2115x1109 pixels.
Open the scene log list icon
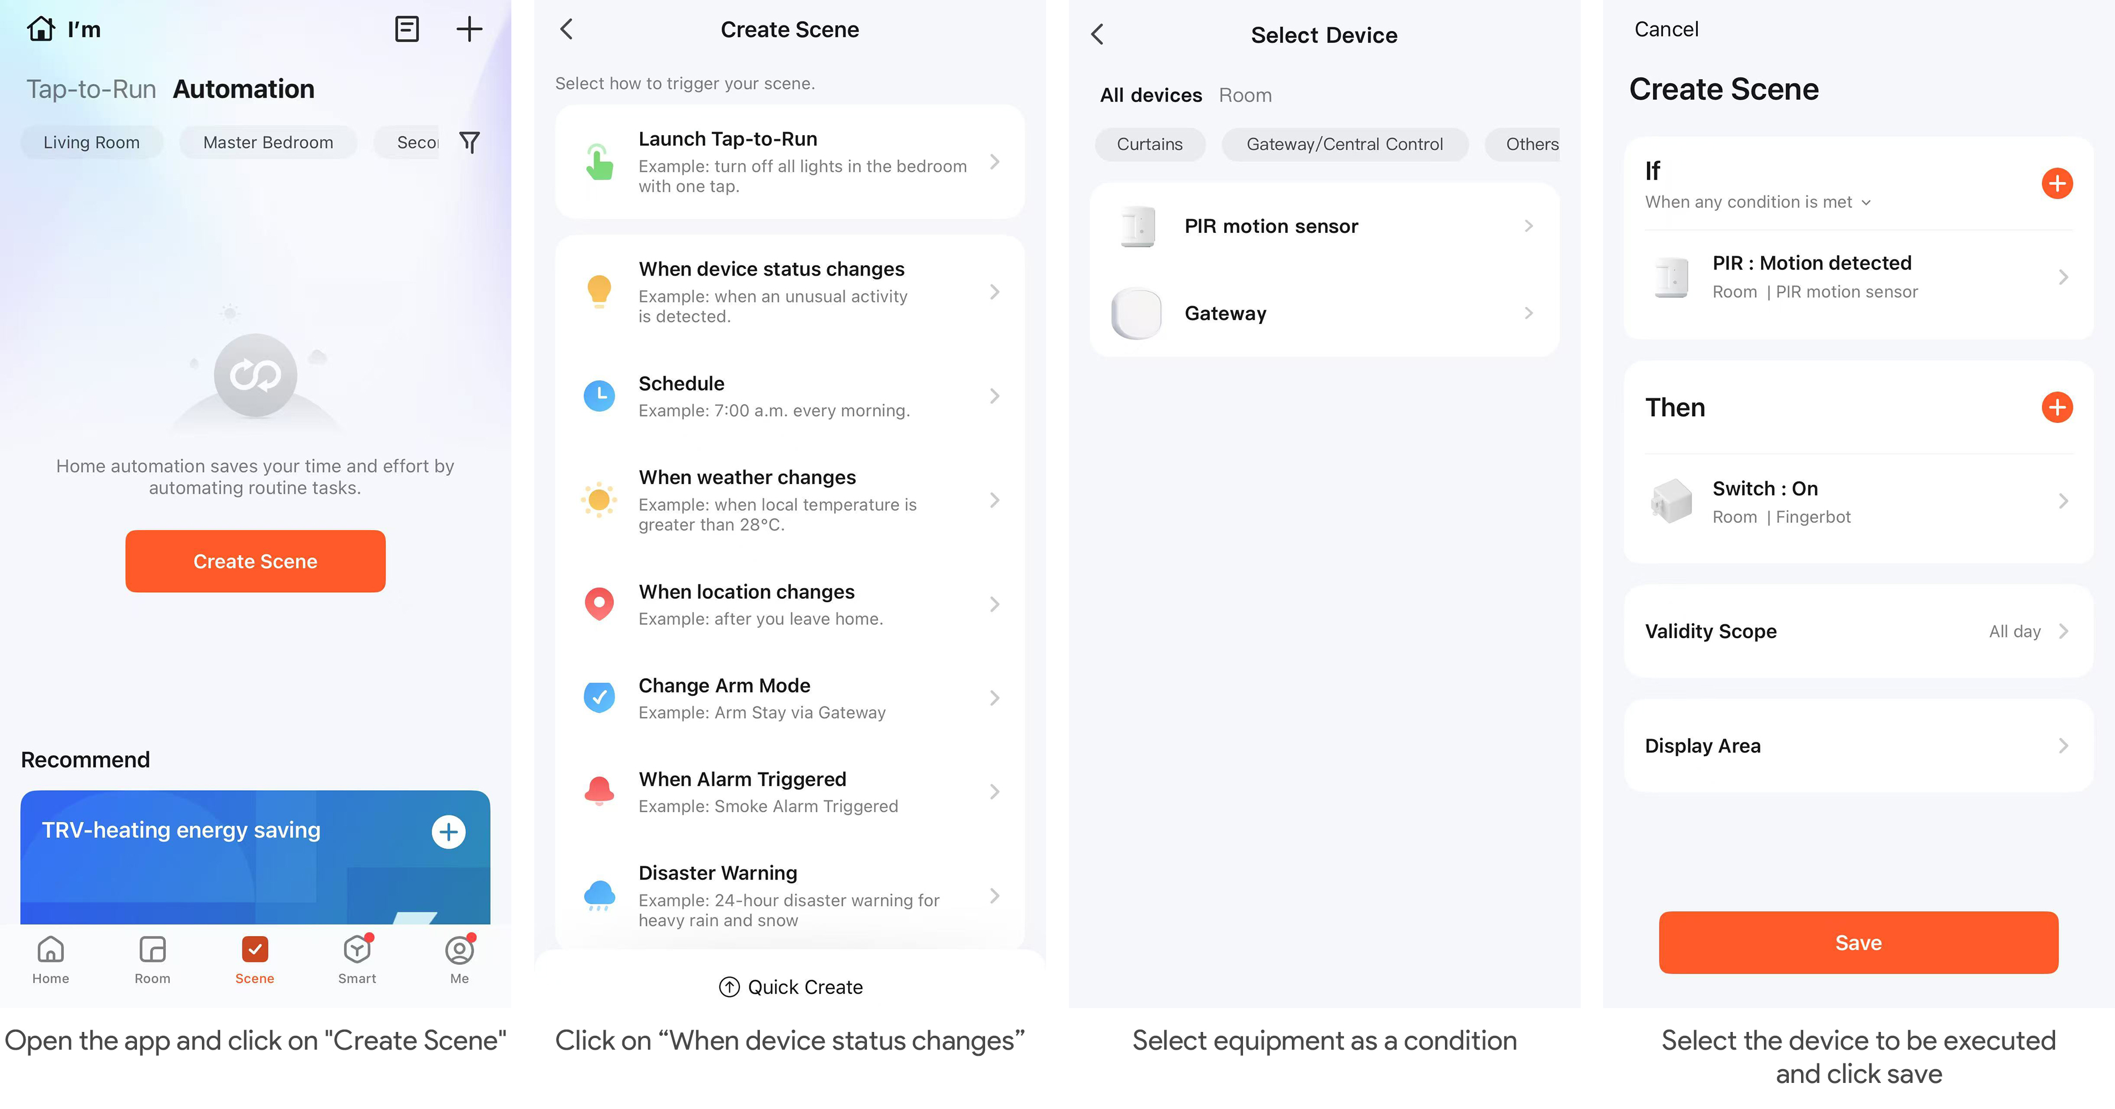(407, 29)
